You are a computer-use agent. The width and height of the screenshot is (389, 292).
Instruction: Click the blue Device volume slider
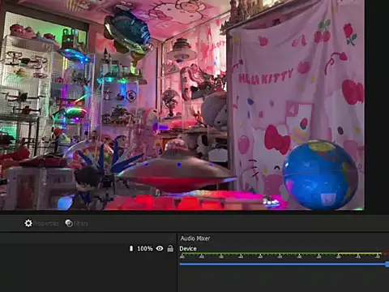(x=284, y=264)
